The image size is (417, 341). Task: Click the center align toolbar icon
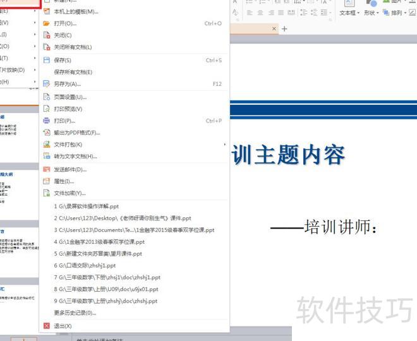[x=260, y=13]
